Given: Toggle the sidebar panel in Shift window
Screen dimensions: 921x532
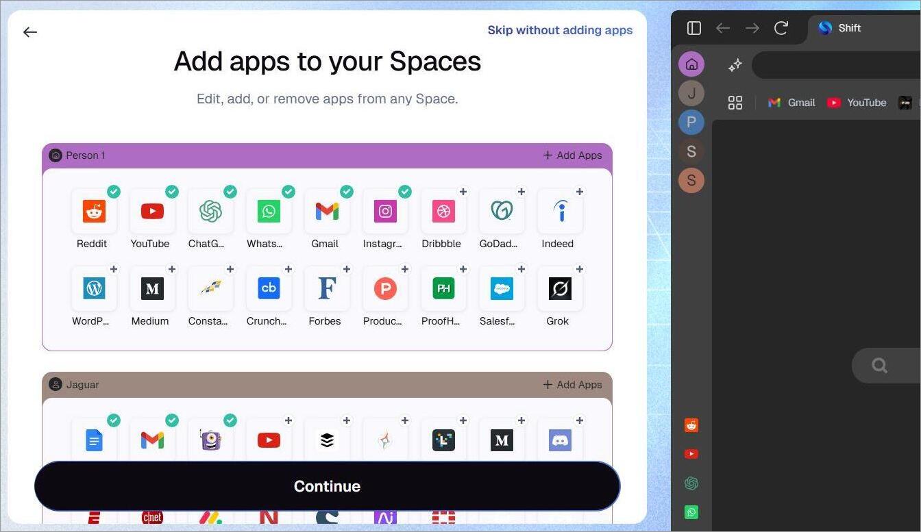Looking at the screenshot, I should pyautogui.click(x=694, y=28).
